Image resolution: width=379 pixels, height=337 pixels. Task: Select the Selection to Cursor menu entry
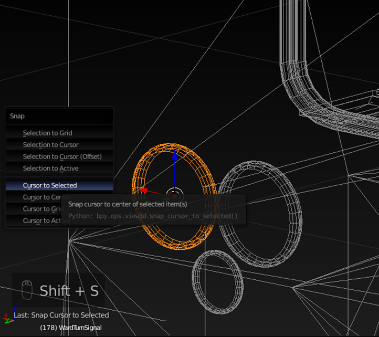(50, 145)
